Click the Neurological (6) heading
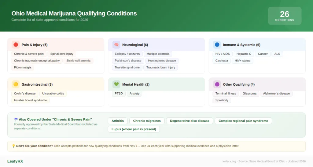 click(135, 45)
